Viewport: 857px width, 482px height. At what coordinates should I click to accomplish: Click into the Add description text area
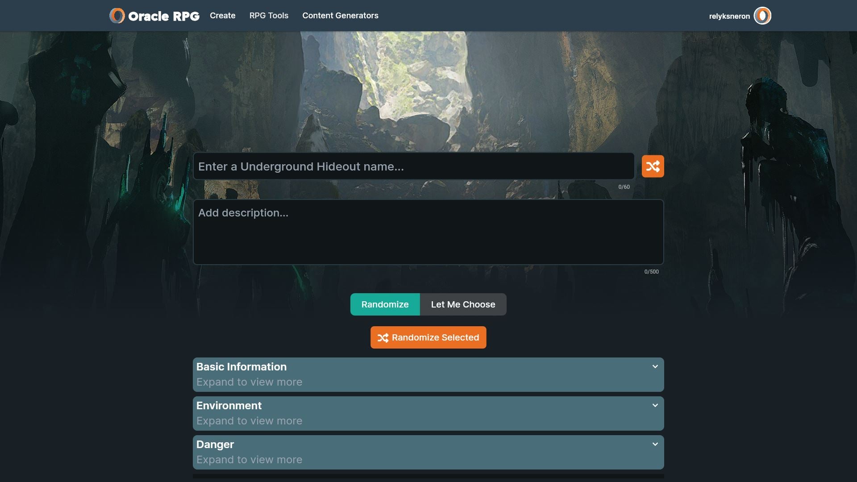(428, 232)
